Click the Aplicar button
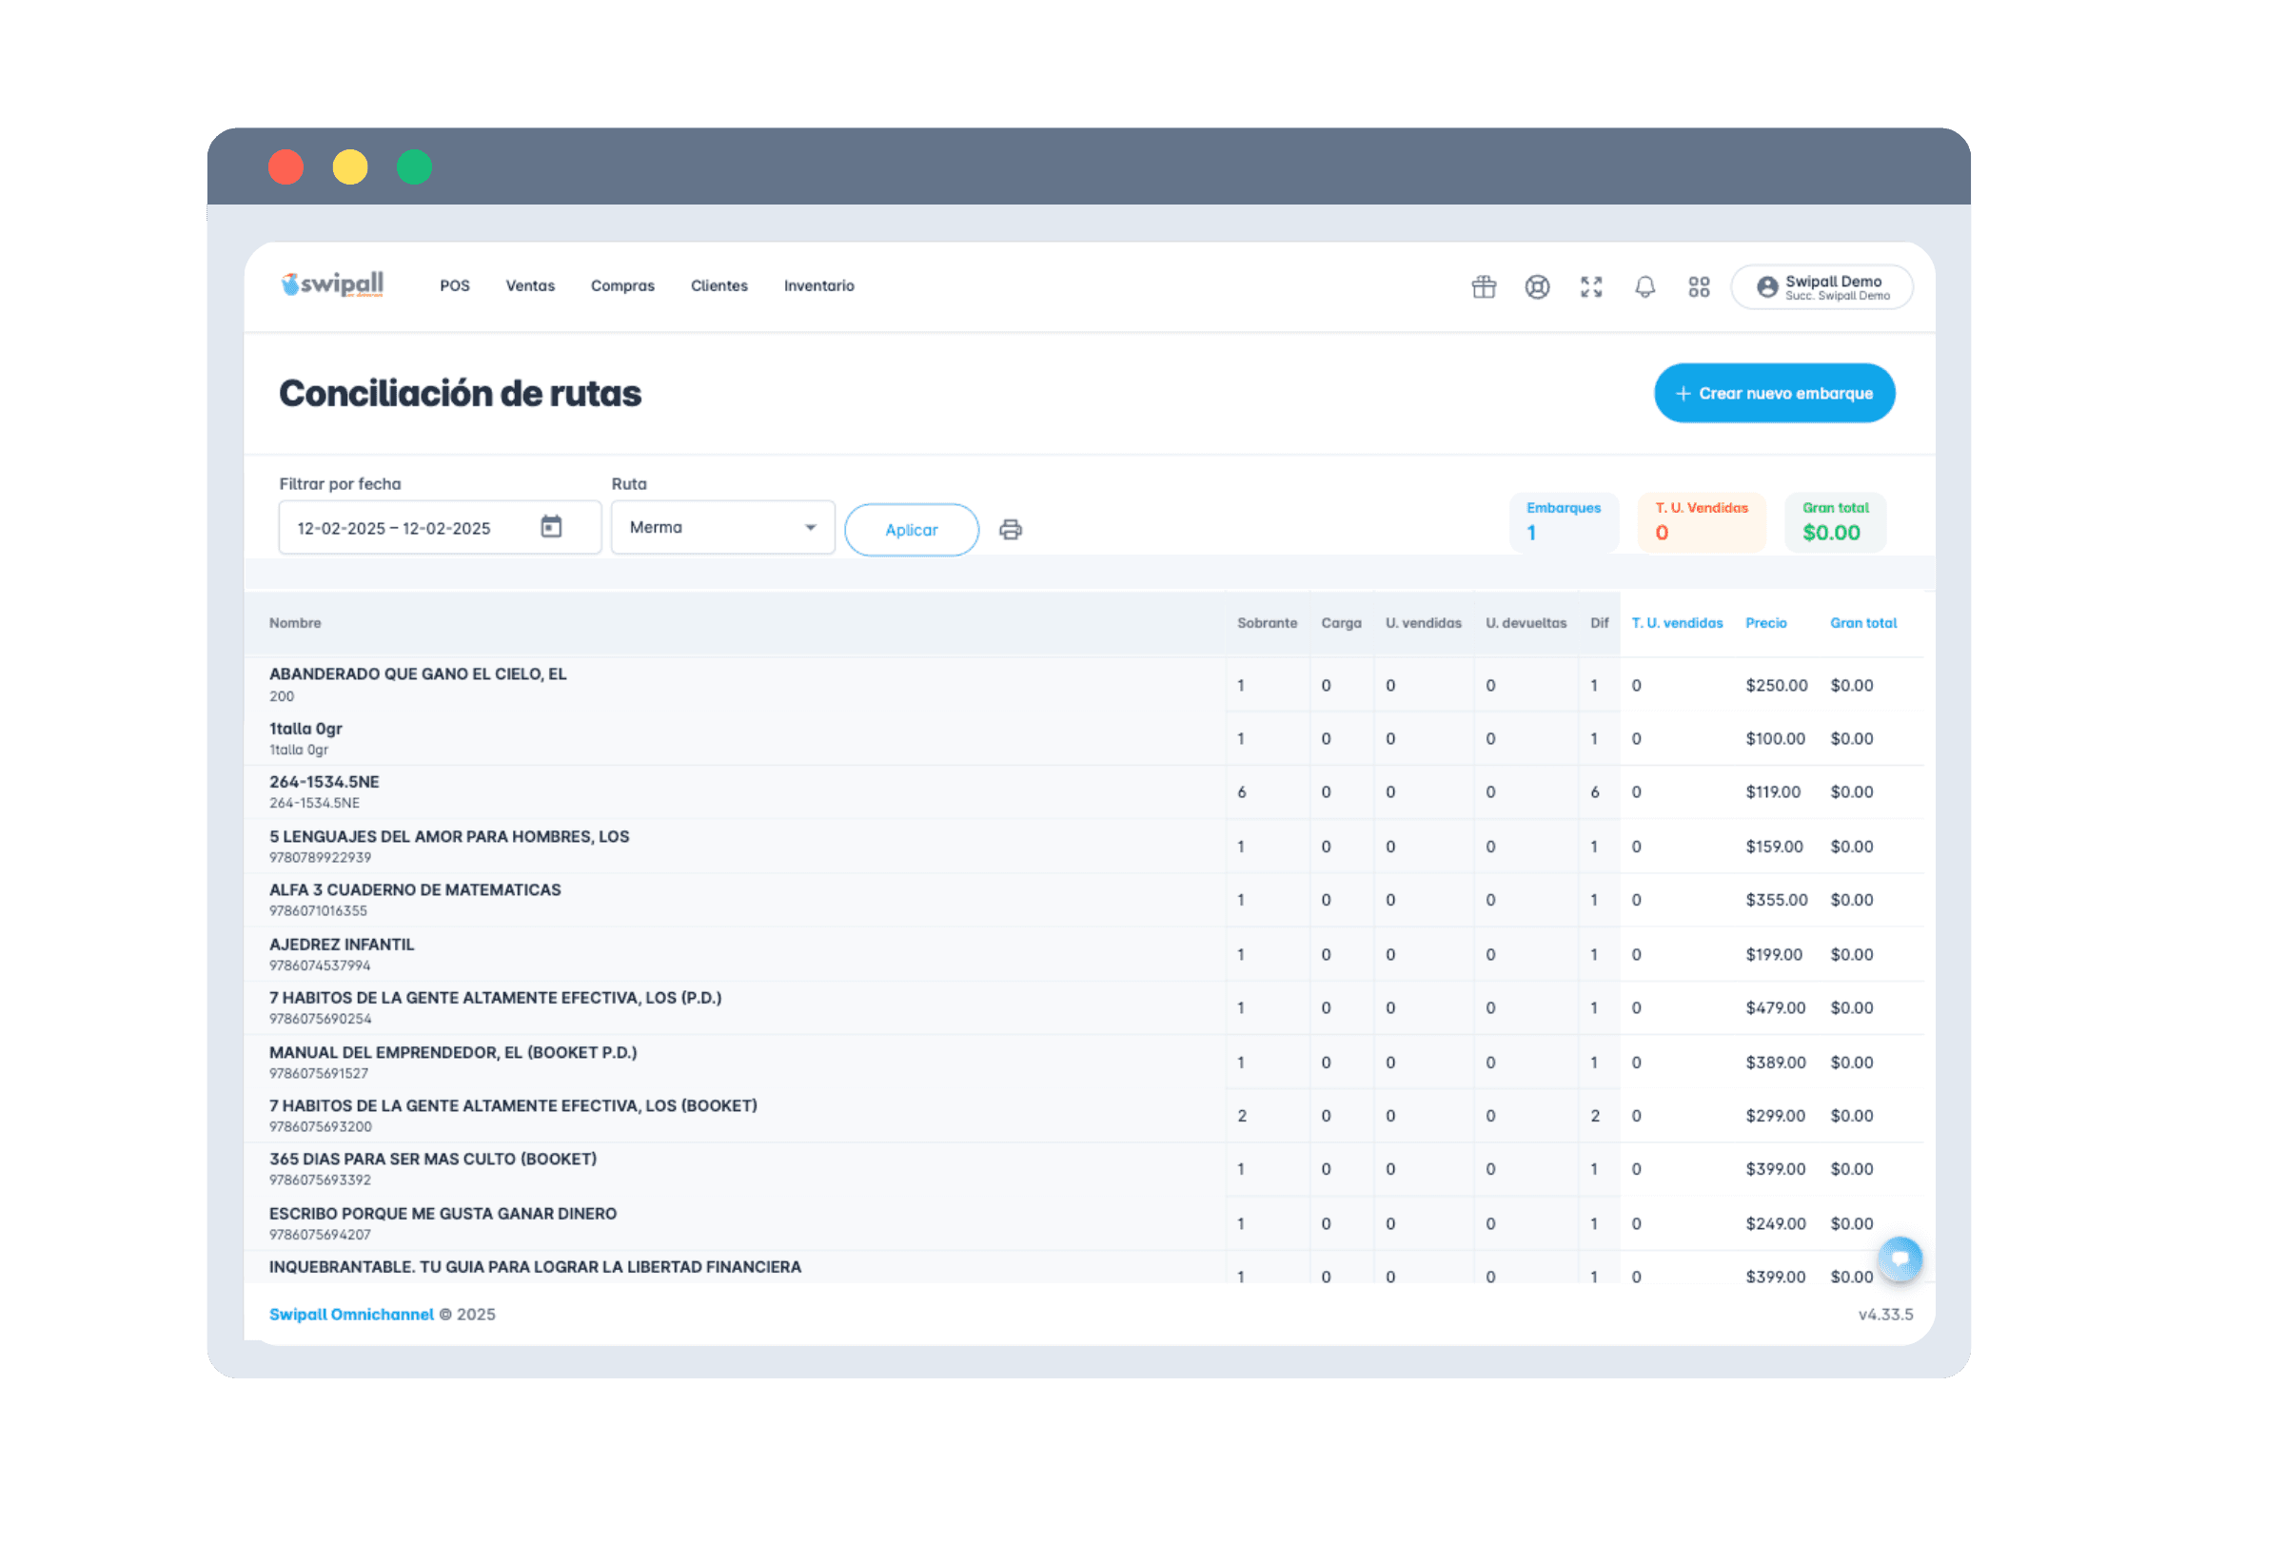 pyautogui.click(x=911, y=531)
